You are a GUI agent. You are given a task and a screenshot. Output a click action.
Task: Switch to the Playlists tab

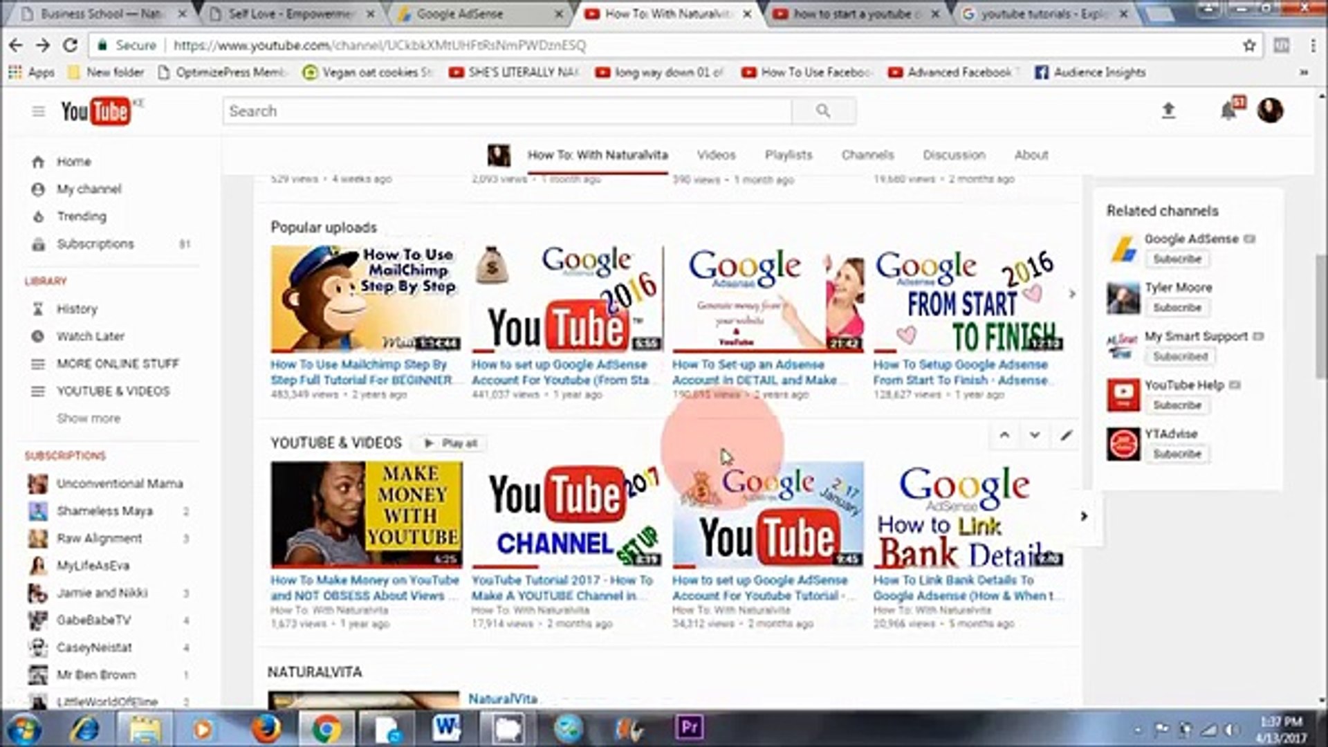click(788, 155)
